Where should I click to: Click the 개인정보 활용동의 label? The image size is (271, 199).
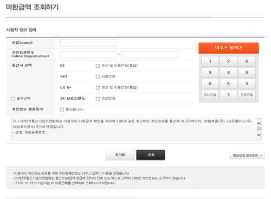(x=28, y=109)
